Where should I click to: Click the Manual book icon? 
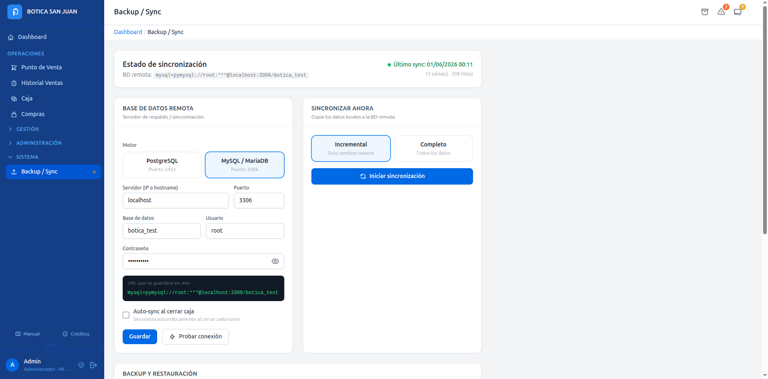tap(18, 334)
